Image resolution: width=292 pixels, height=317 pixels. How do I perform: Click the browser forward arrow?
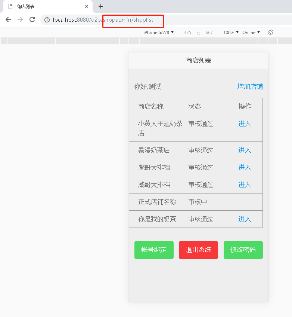click(20, 19)
